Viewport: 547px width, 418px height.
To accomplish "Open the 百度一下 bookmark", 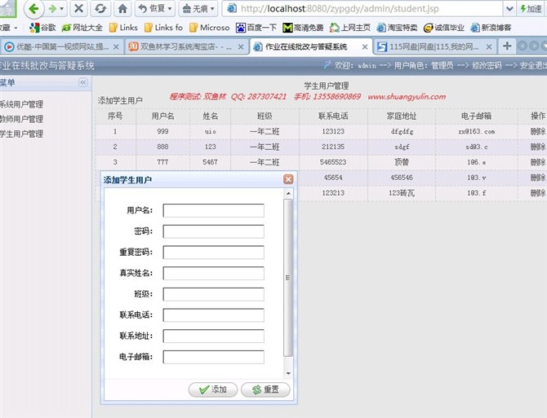I will 256,28.
